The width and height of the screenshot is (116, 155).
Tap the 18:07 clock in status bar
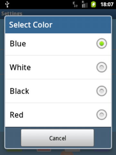click(107, 5)
